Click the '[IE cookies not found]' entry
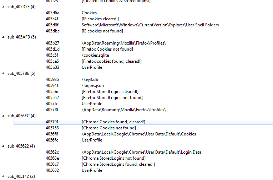273x180 pixels. click(102, 31)
